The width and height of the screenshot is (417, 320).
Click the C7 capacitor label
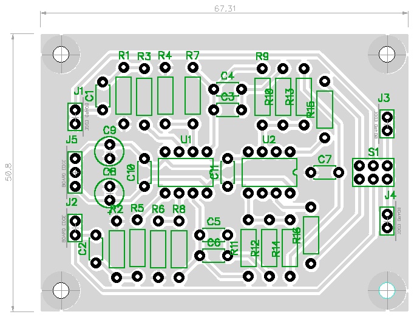point(325,160)
